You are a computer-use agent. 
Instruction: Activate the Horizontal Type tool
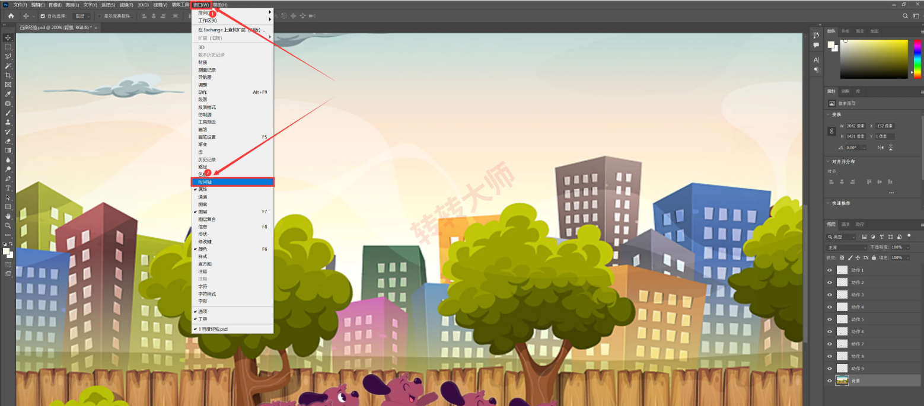(x=8, y=188)
